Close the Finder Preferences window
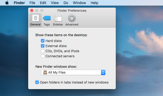Screen dimensions: 163x96 pos(32,10)
